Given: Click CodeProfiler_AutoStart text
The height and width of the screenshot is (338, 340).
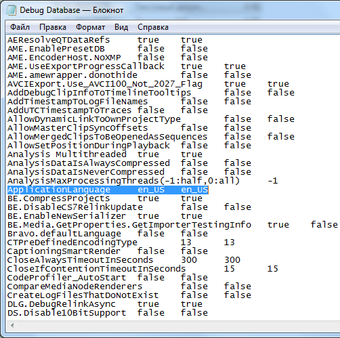Looking at the screenshot, I should (x=66, y=278).
